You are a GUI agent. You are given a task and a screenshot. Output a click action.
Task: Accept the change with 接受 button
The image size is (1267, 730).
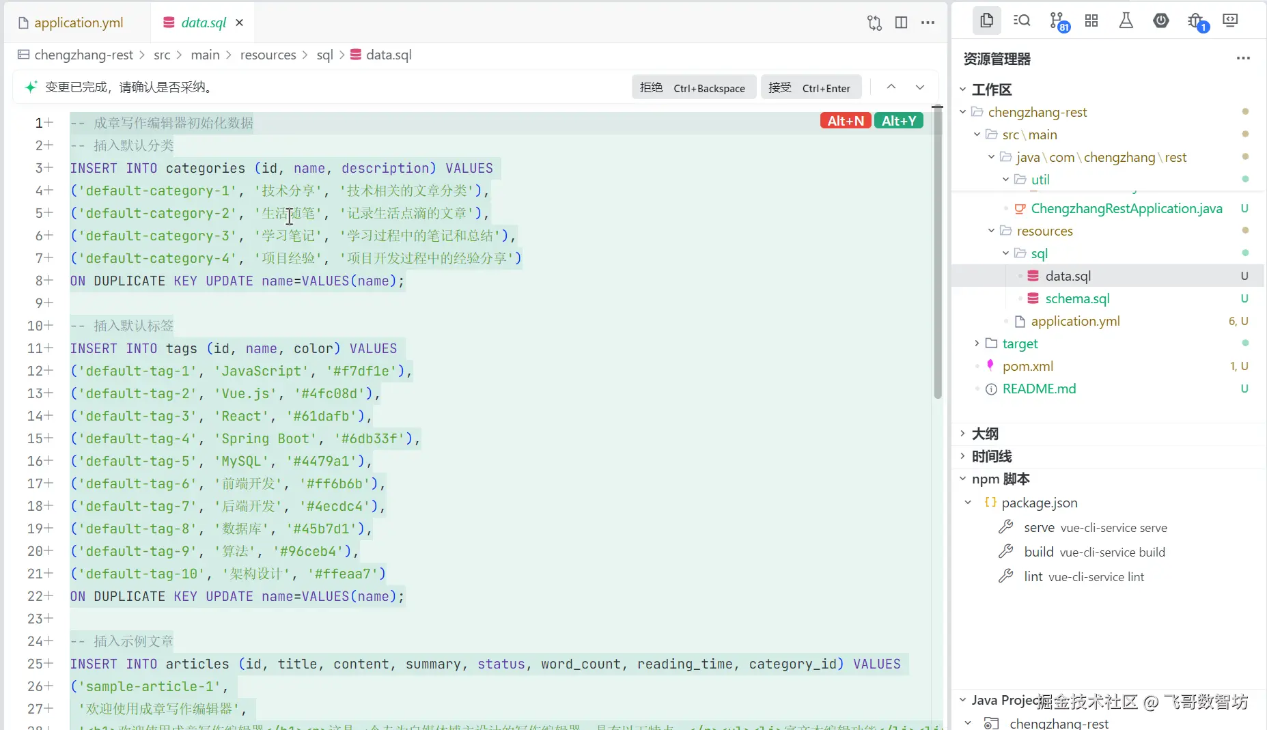click(811, 87)
